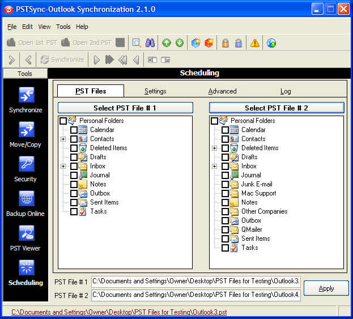
Task: Check Tasks in PST File #1 tree
Action: click(x=74, y=211)
